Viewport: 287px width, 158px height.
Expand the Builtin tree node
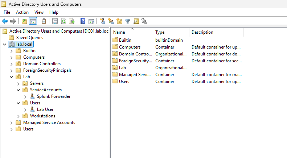click(x=11, y=51)
